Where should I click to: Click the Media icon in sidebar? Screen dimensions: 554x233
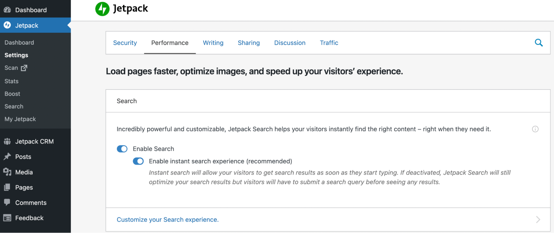tap(7, 172)
